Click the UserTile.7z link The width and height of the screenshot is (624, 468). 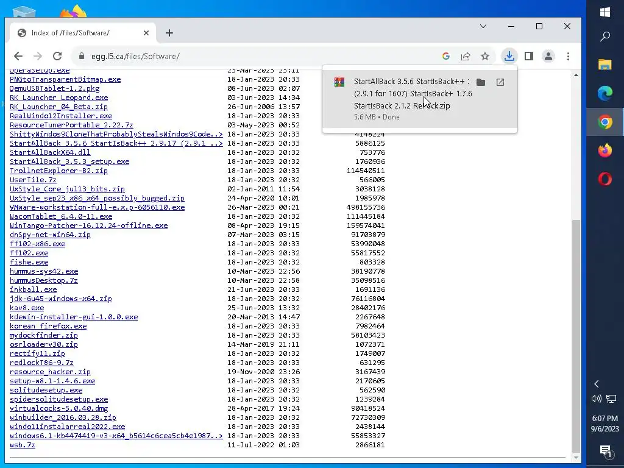tap(33, 180)
